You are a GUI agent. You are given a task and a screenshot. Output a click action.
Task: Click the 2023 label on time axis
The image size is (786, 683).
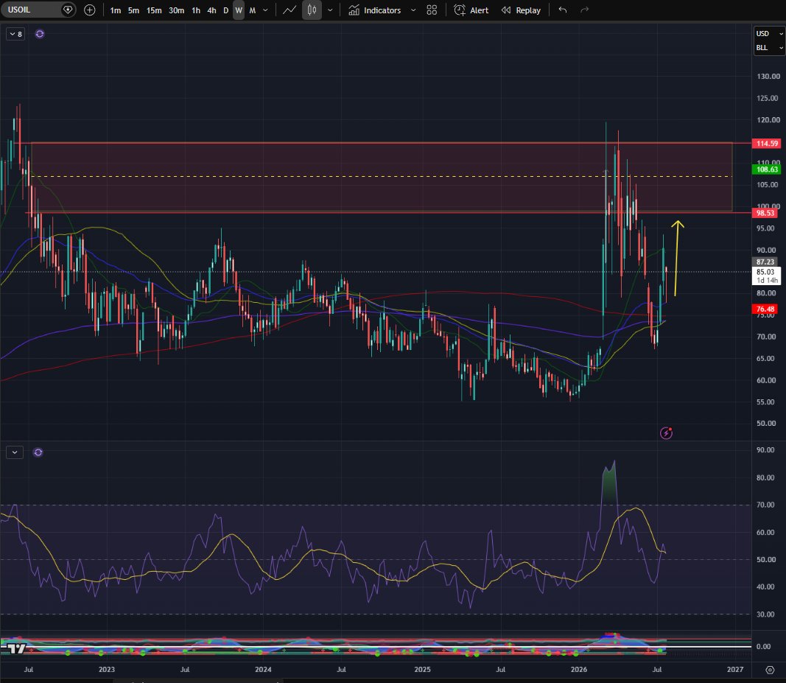107,670
